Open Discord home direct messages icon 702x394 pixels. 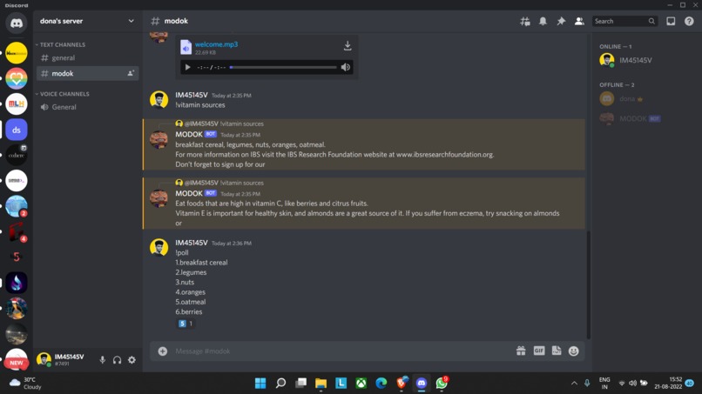coord(17,23)
